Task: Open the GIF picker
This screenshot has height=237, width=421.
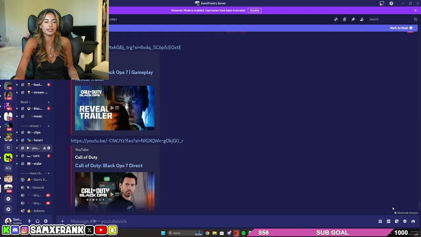Action: tap(388, 221)
